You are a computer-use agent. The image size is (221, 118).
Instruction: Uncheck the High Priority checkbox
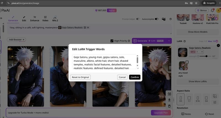[x=112, y=41]
